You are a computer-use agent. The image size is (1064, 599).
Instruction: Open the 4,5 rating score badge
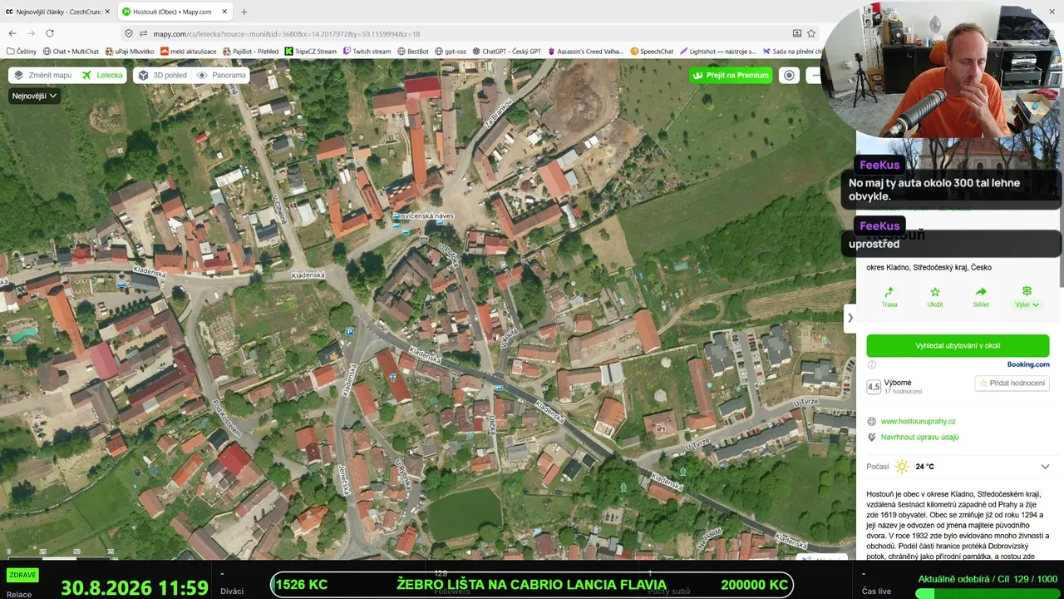point(874,387)
